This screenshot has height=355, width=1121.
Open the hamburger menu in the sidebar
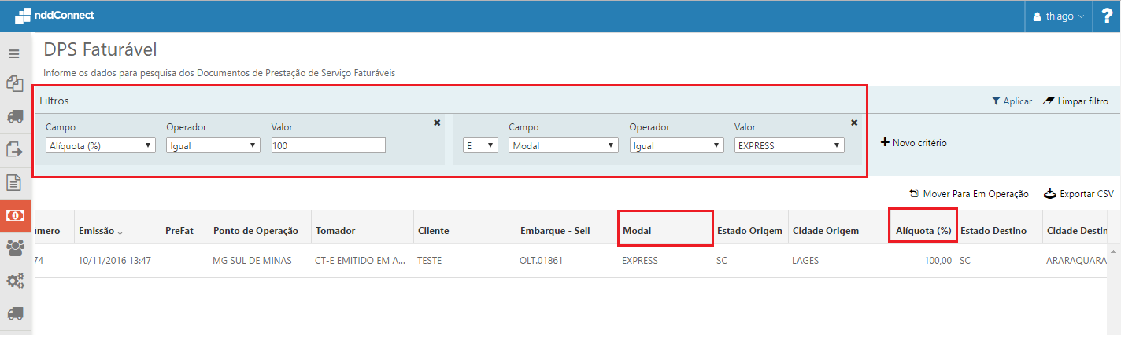point(13,54)
